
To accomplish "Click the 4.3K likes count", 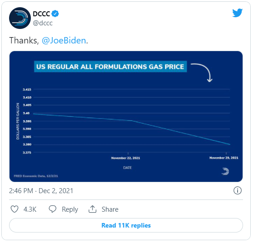I will click(x=30, y=209).
